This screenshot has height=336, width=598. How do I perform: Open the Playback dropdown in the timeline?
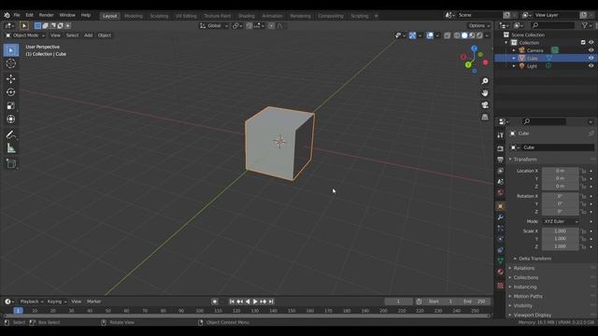pos(32,301)
